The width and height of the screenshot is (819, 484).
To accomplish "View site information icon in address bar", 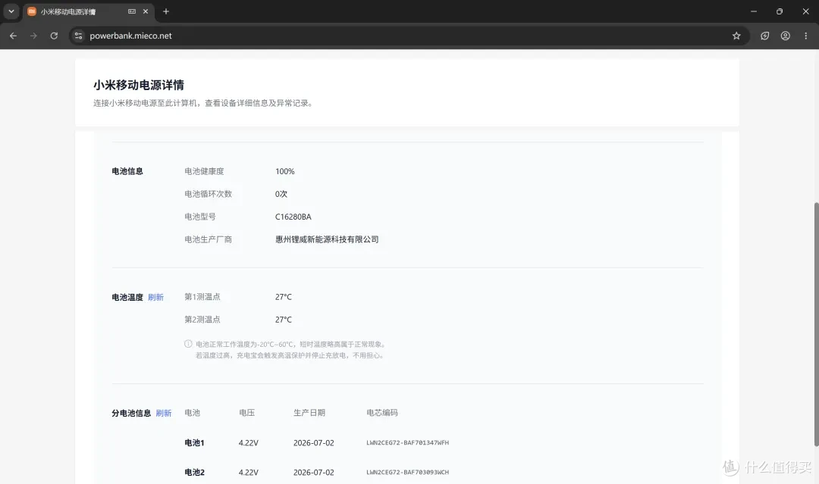I will 78,36.
